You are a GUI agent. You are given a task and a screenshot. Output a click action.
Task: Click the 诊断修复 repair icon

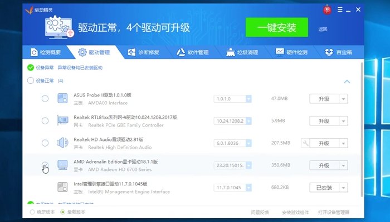point(131,52)
